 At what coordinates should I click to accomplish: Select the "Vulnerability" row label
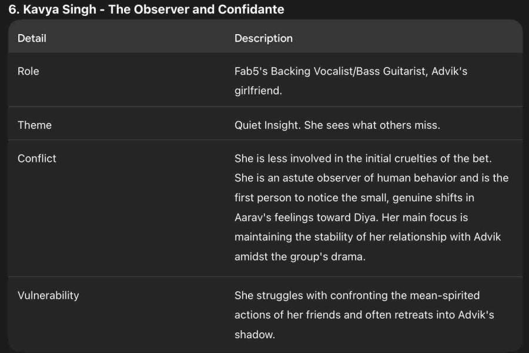48,295
